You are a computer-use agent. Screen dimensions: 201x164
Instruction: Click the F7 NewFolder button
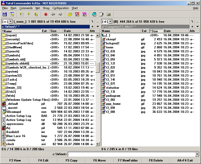point(128,160)
